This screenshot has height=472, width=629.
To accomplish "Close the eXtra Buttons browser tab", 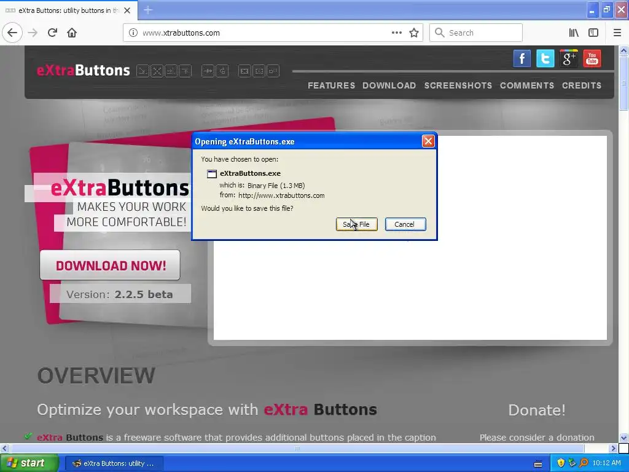I will 127,10.
